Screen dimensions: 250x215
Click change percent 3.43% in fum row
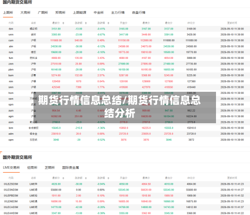click(101, 58)
